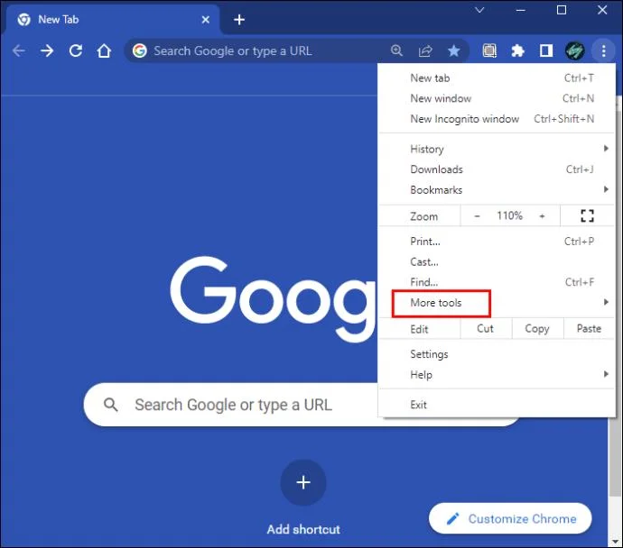This screenshot has height=548, width=623.
Task: Select New Incognito window from the menu
Action: tap(464, 119)
